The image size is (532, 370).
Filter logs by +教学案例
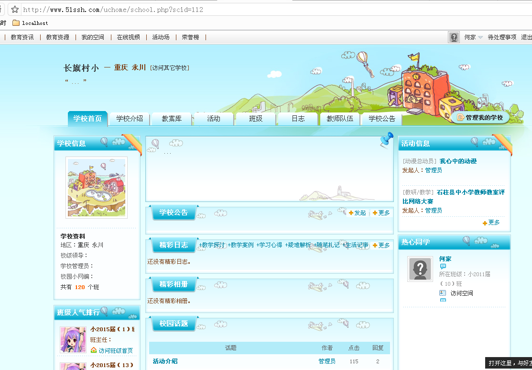point(240,245)
